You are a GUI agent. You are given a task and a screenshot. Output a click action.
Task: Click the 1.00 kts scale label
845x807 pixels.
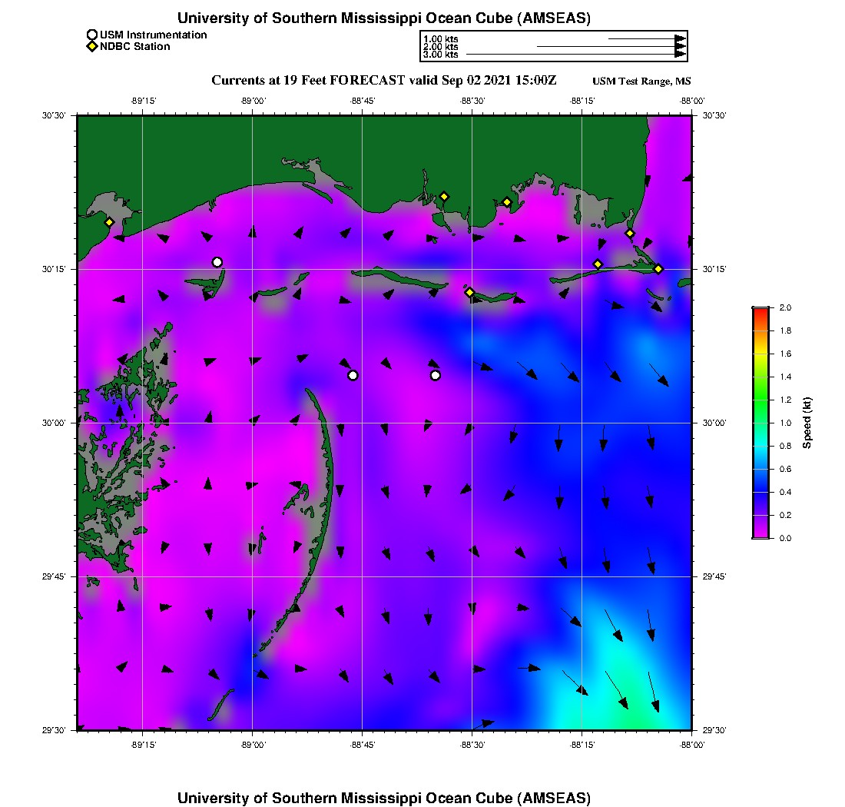(x=441, y=38)
